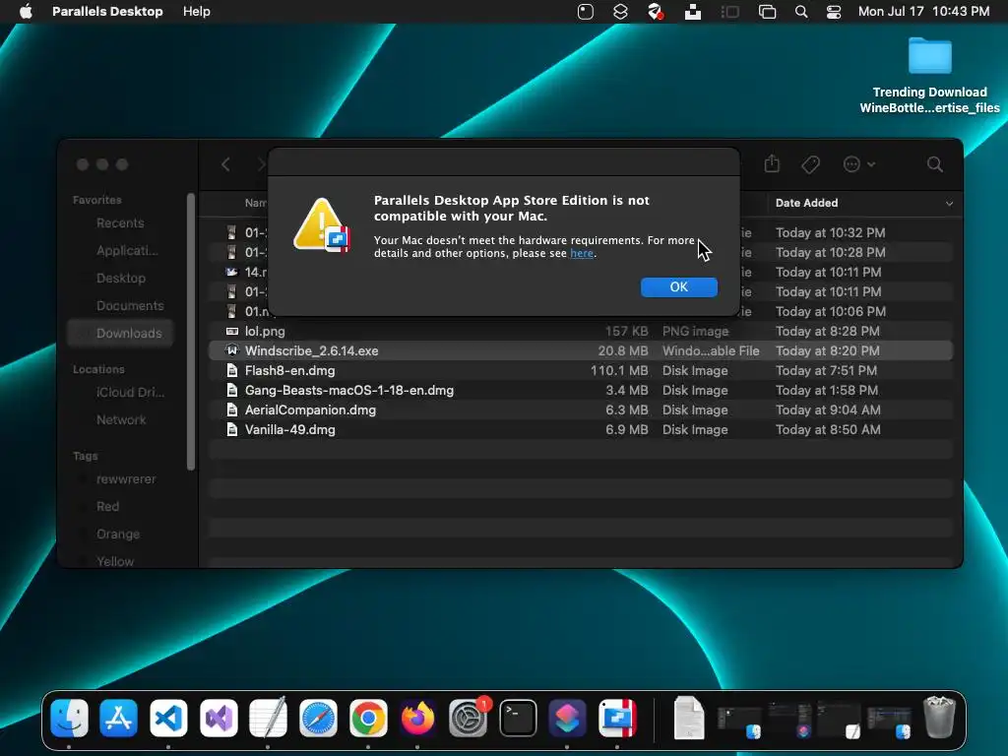
Task: Select the Red tag in the sidebar
Action: pos(107,507)
